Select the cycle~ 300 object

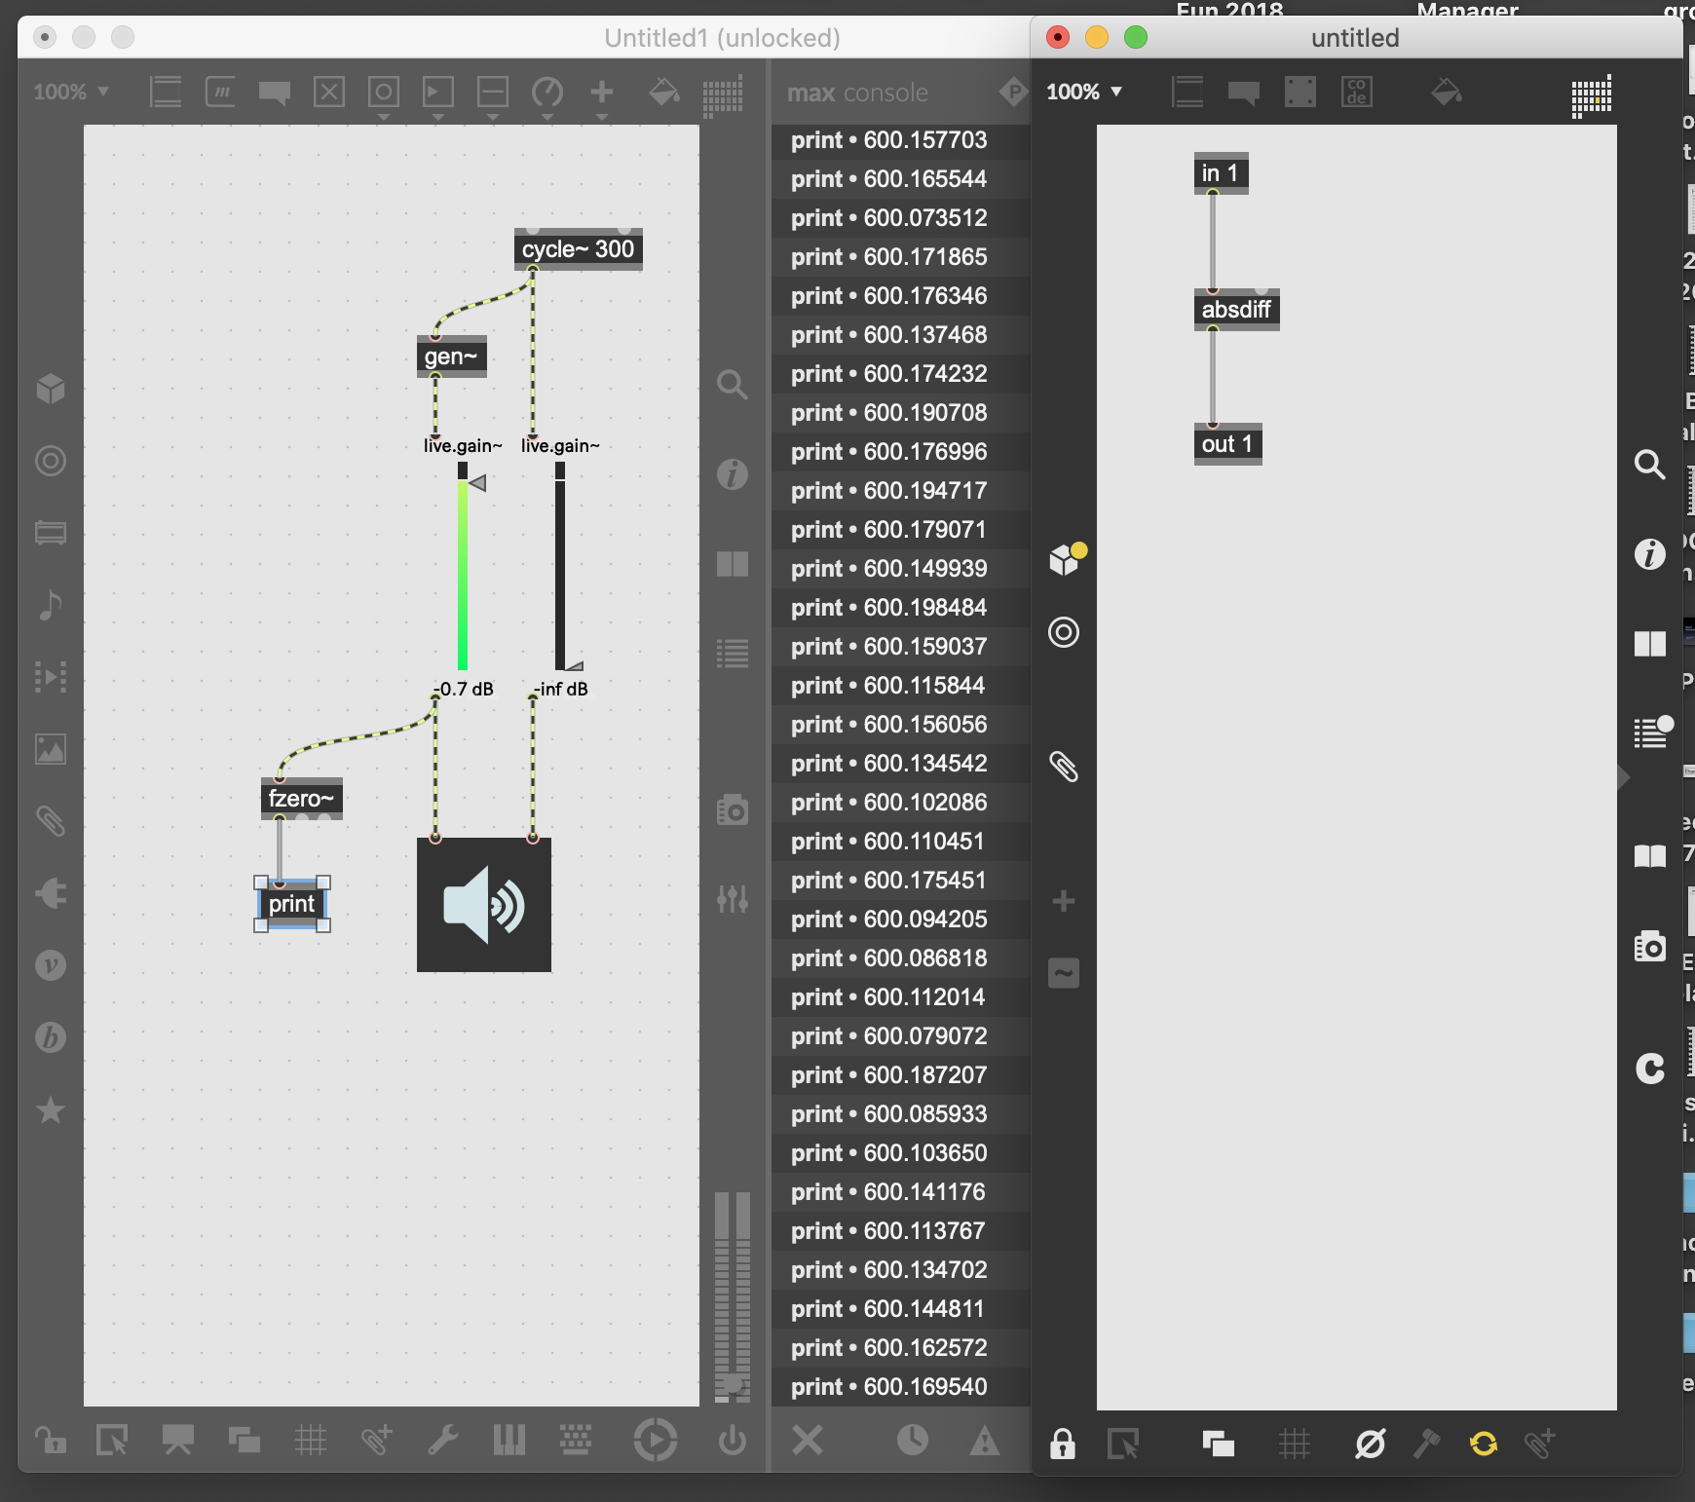578,249
